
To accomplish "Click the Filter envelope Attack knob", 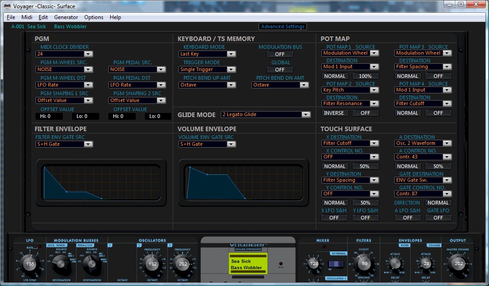I will 395,264.
